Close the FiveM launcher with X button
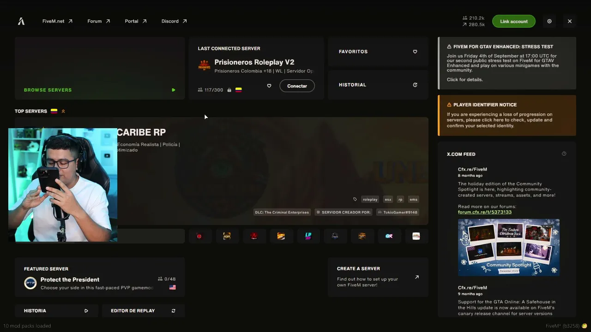 [x=570, y=21]
